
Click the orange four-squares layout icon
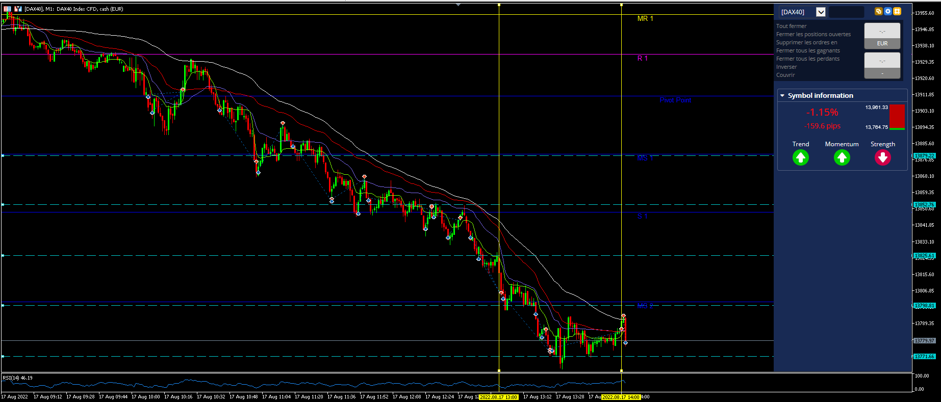(x=897, y=11)
